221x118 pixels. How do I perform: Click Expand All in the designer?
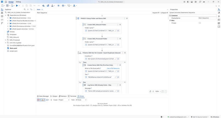(x=156, y=13)
